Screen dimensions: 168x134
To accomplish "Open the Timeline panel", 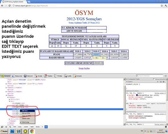I will coord(48,76).
